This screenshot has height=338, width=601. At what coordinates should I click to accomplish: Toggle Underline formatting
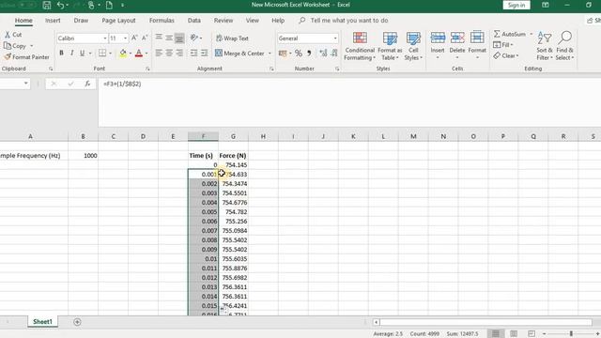[82, 53]
